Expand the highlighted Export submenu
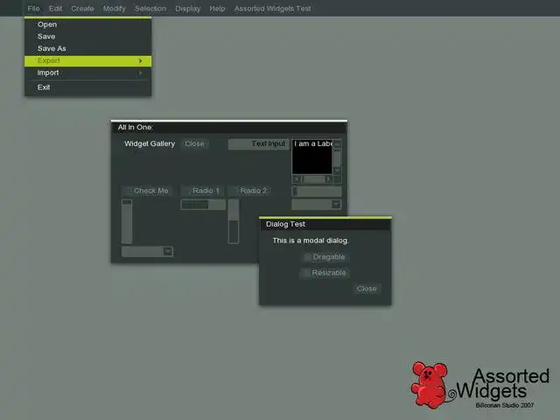This screenshot has height=420, width=560. click(87, 60)
